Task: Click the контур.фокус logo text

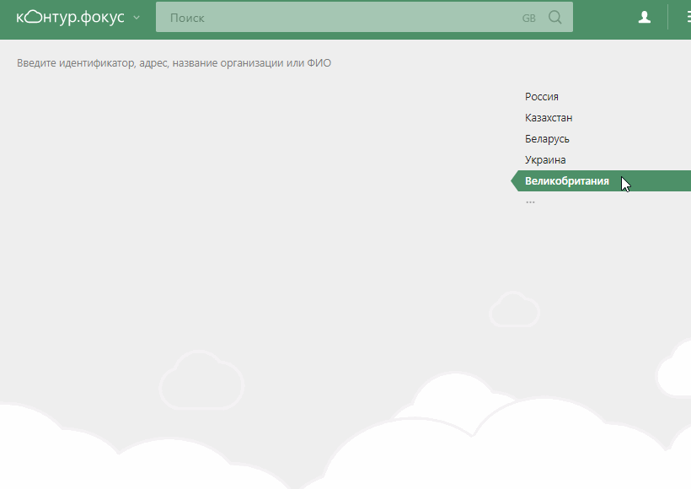Action: pos(71,17)
